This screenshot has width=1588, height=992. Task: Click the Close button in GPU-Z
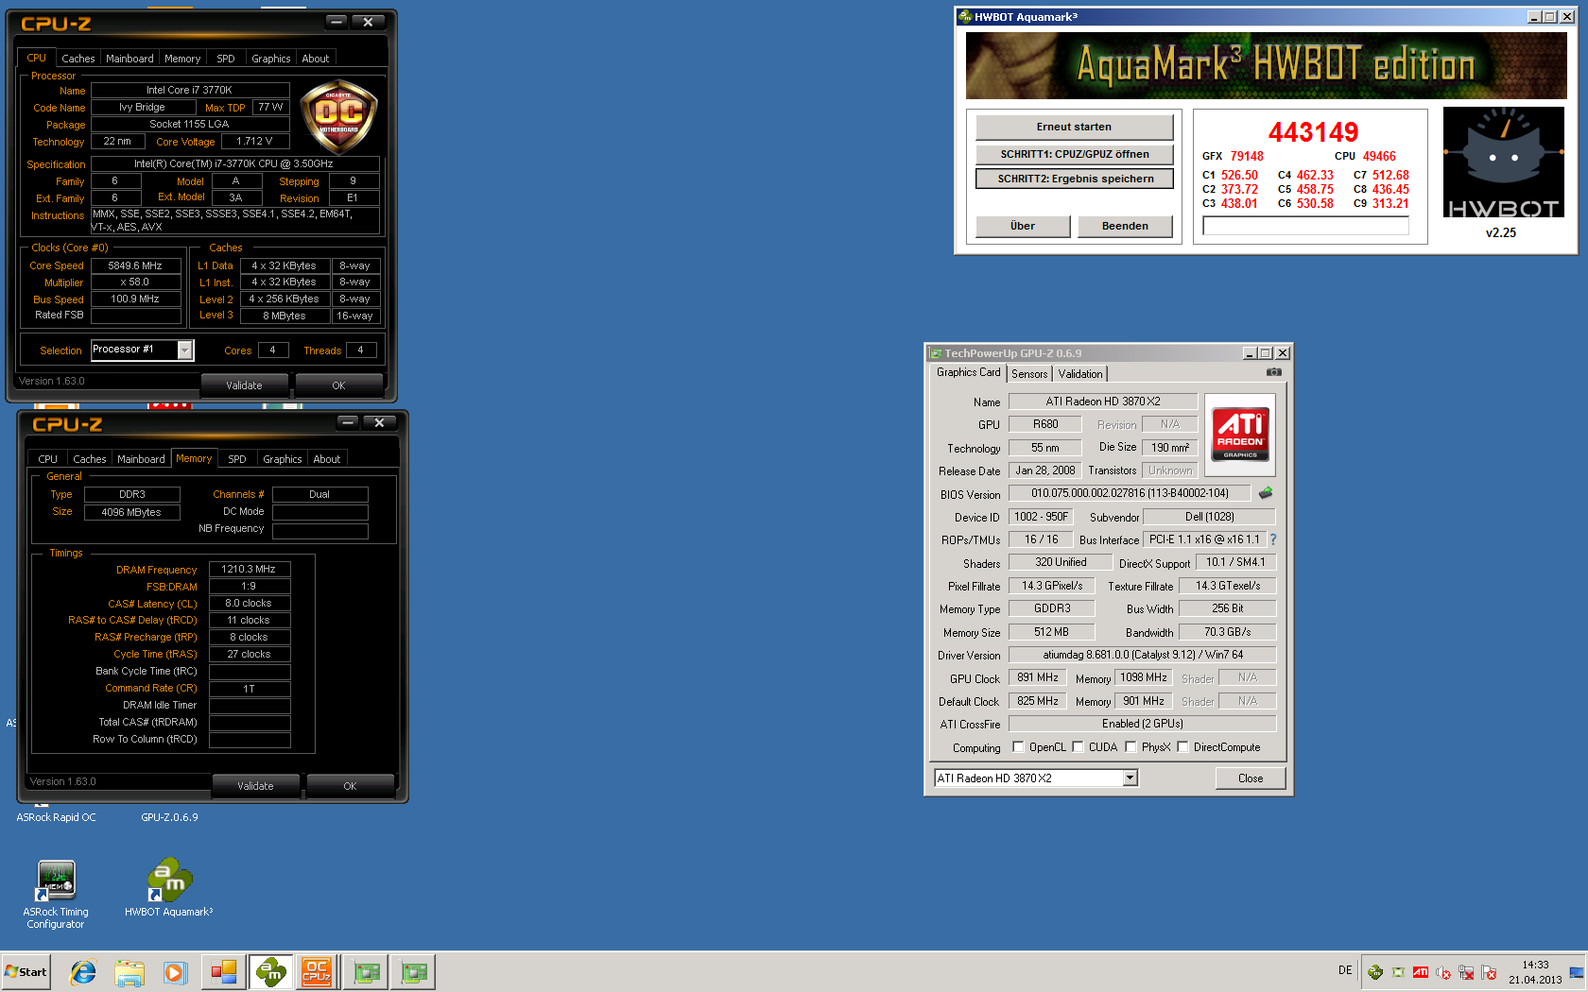pos(1251,778)
